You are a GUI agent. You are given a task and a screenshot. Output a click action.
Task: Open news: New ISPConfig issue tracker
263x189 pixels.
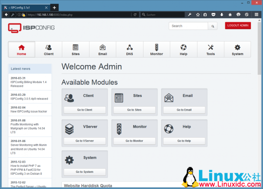[29, 112]
